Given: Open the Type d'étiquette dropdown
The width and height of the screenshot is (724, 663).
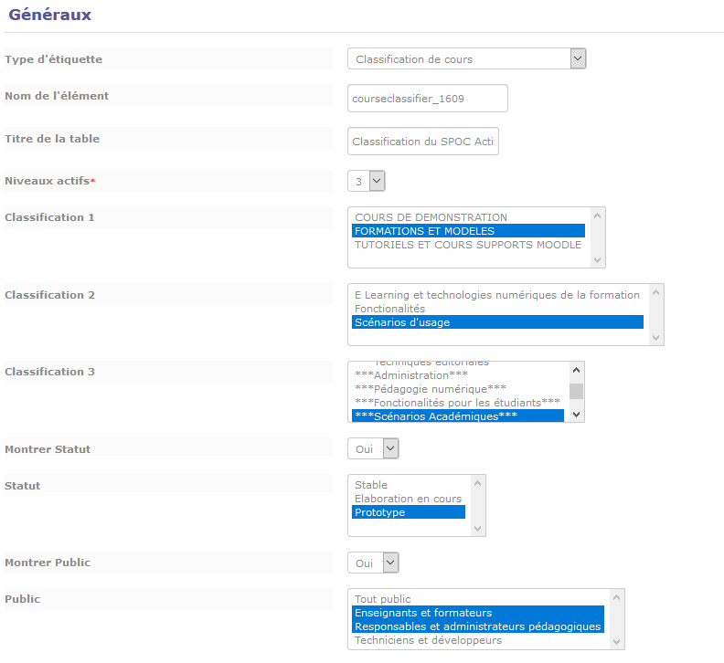Looking at the screenshot, I should [x=466, y=59].
